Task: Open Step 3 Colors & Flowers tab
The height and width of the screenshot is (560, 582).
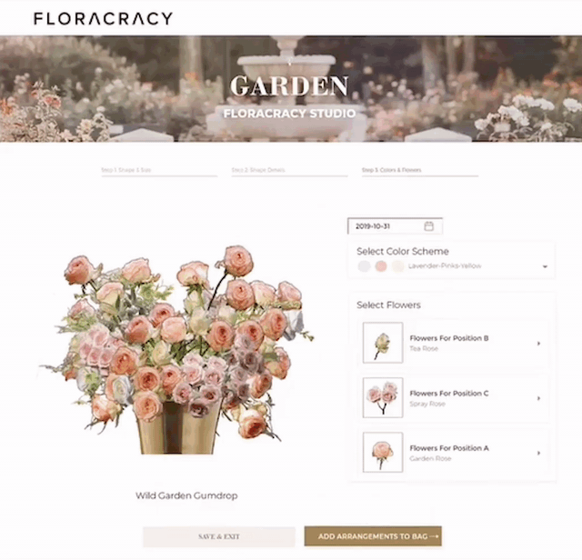Action: click(420, 170)
